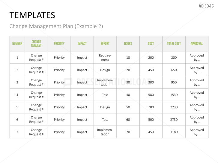218x163 pixels.
Task: Select the TOTAL COST column header
Action: pyautogui.click(x=174, y=44)
